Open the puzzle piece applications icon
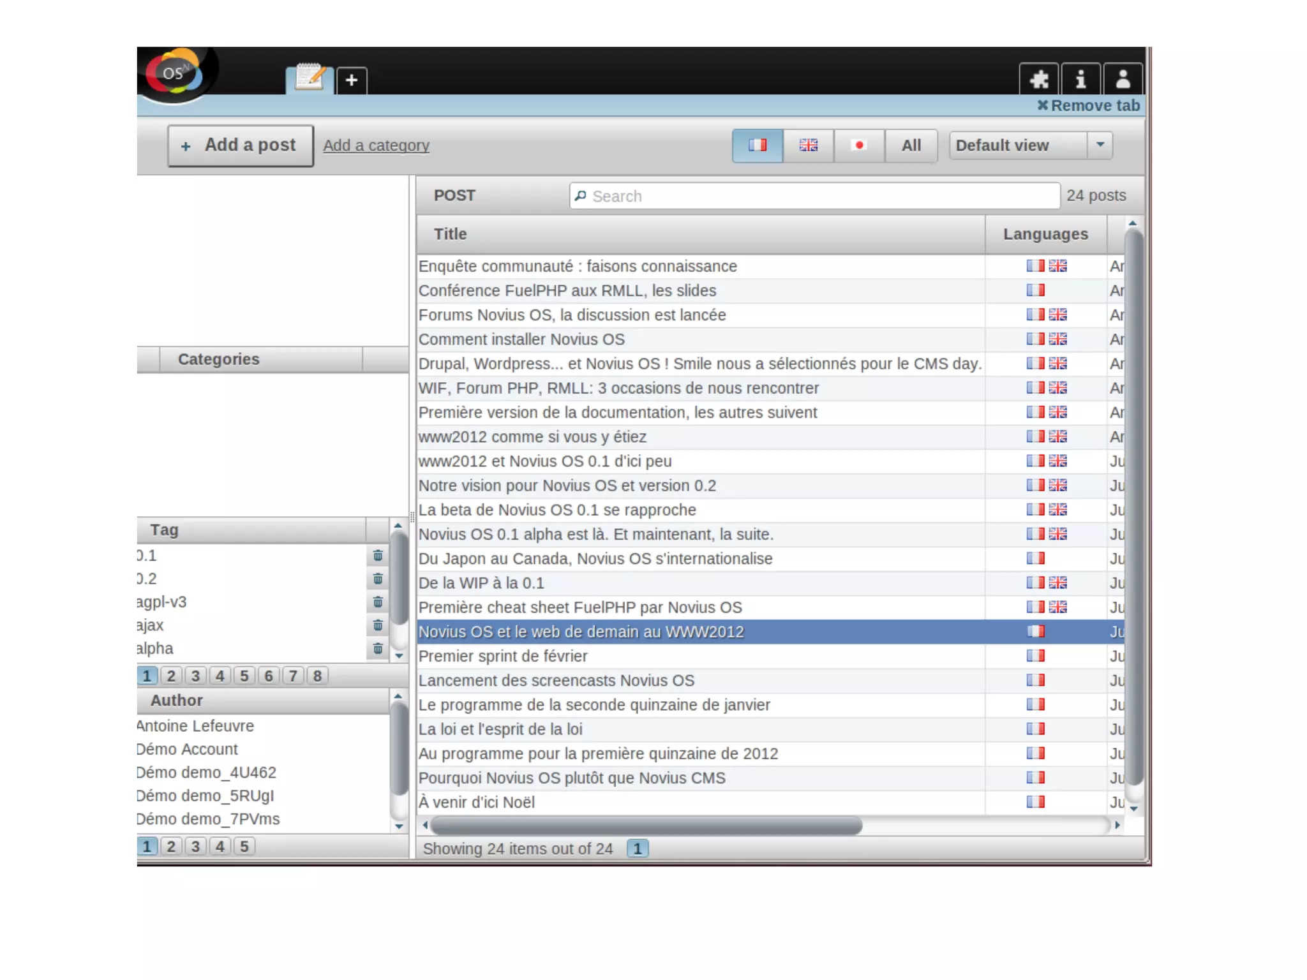The width and height of the screenshot is (1307, 980). tap(1038, 80)
